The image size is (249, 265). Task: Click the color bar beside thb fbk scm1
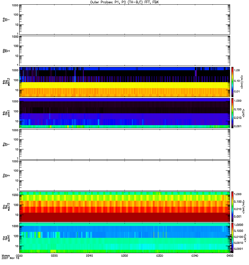[x=232, y=113]
